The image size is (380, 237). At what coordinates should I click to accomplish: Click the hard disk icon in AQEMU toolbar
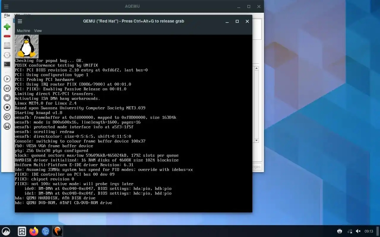7,46
